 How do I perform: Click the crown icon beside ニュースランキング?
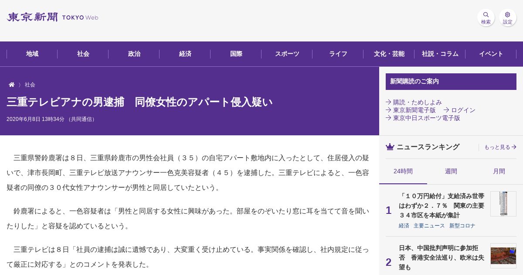pos(390,147)
